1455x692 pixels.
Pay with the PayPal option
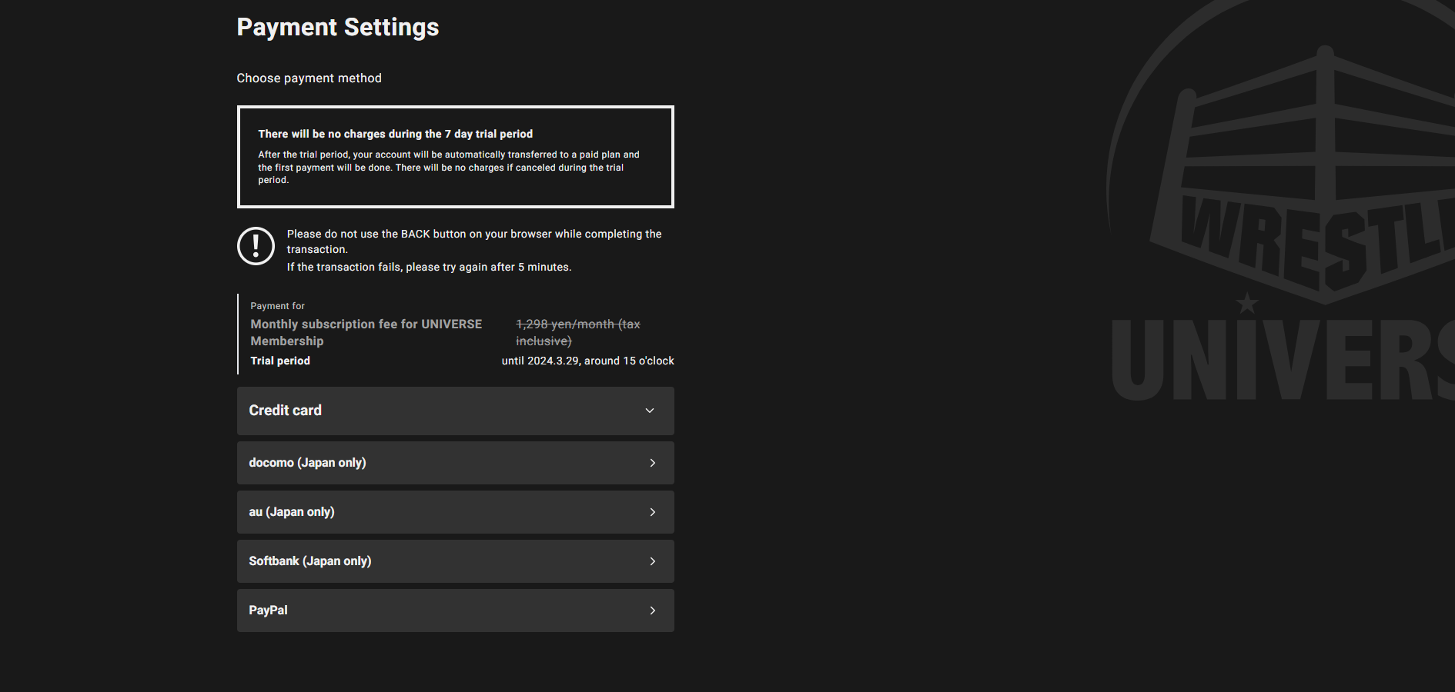(x=268, y=610)
